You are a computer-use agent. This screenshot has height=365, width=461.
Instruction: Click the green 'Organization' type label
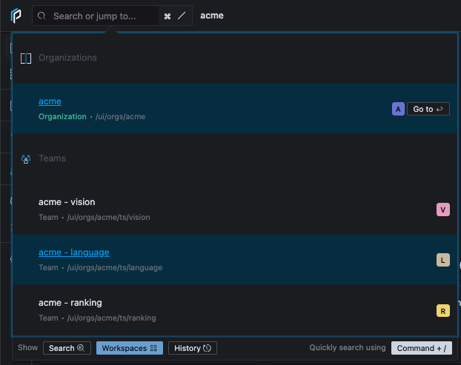pyautogui.click(x=62, y=116)
